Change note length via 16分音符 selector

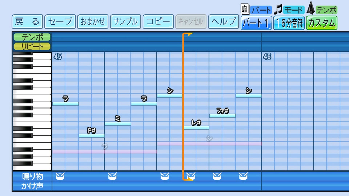tap(289, 23)
